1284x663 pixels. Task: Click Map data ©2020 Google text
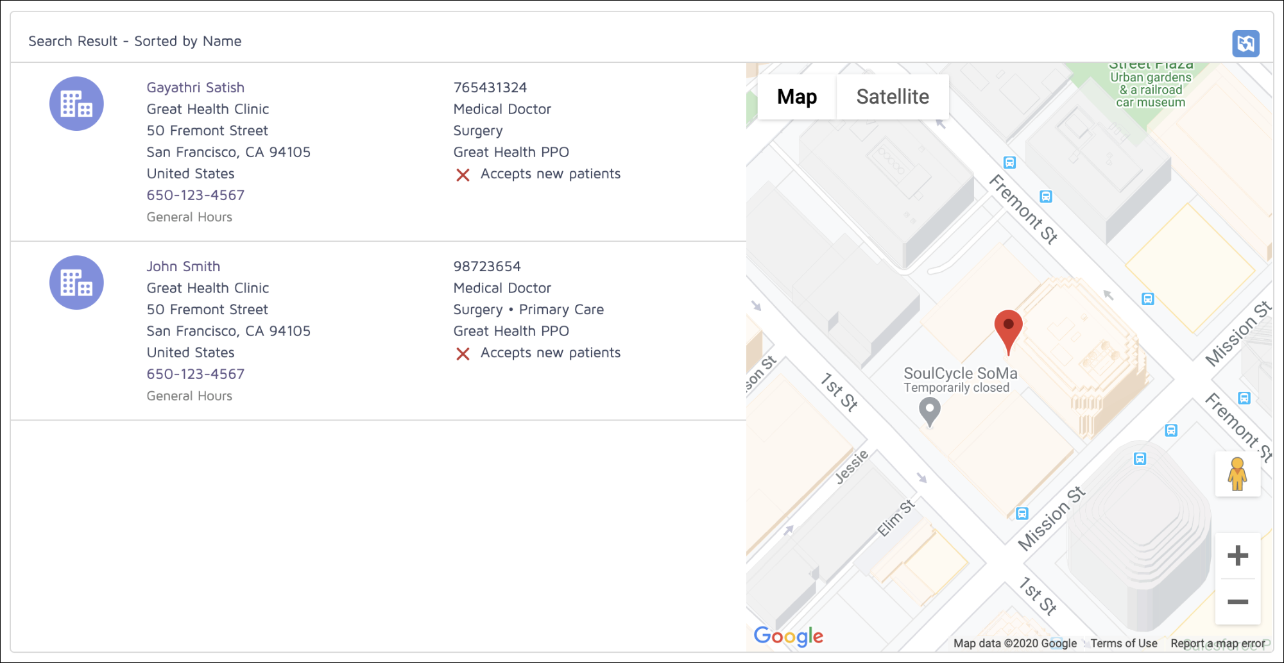click(x=1015, y=643)
